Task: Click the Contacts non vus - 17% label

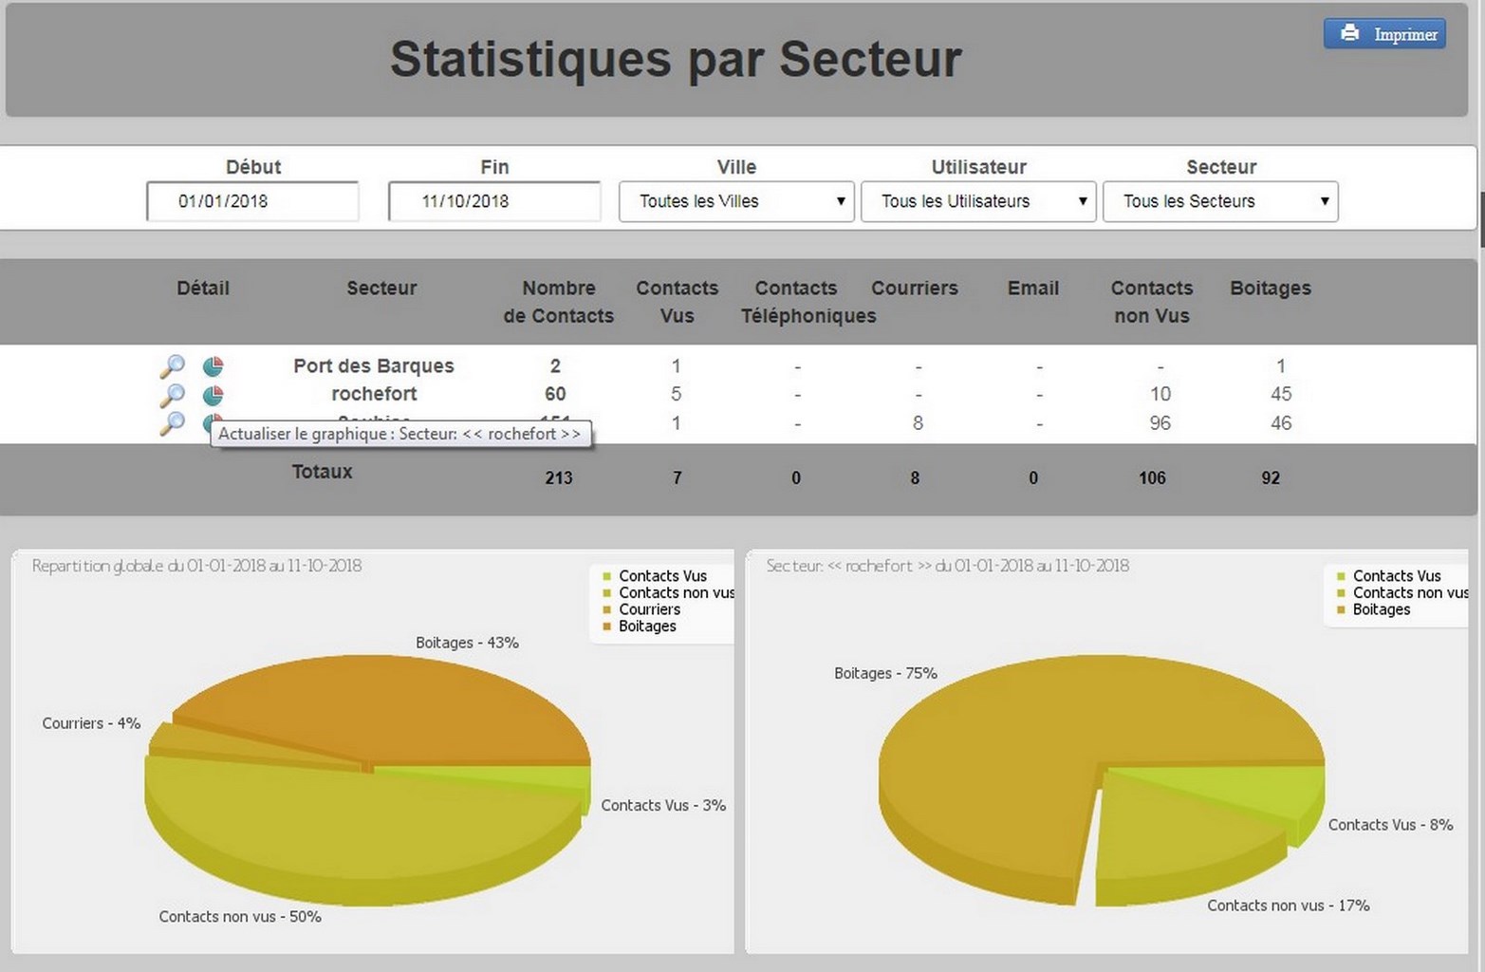Action: (x=1289, y=907)
